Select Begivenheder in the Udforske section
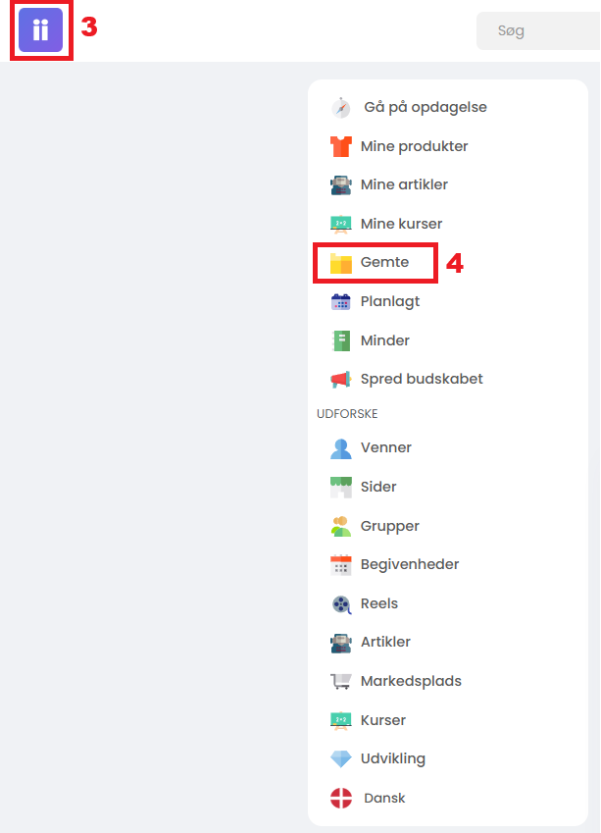Screen dimensions: 601x833 point(409,564)
